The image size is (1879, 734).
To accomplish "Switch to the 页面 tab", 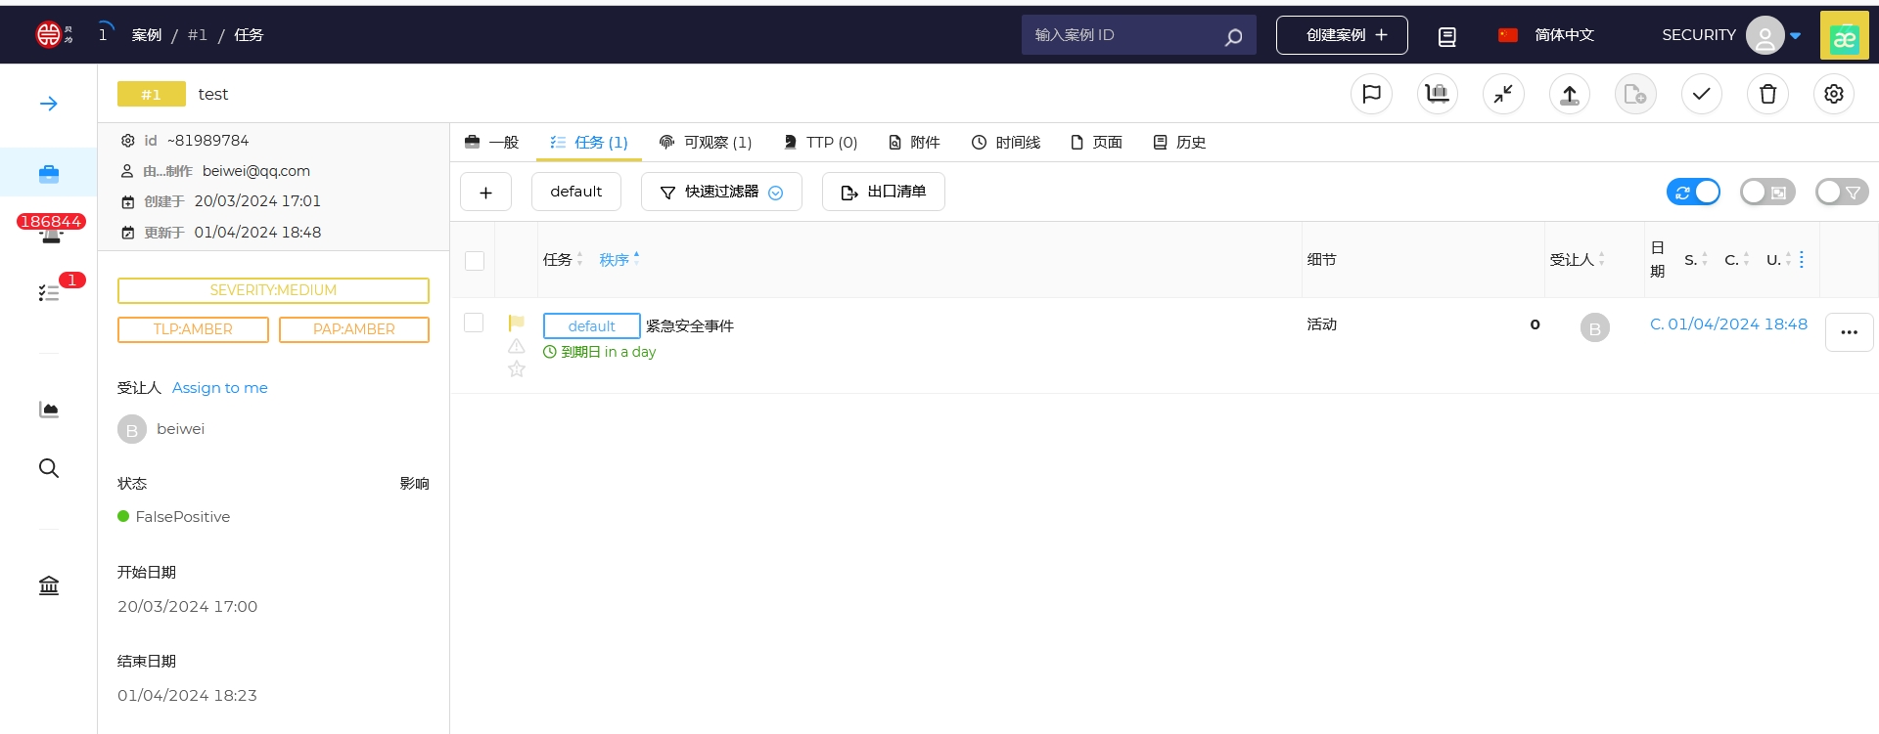I will [x=1096, y=143].
